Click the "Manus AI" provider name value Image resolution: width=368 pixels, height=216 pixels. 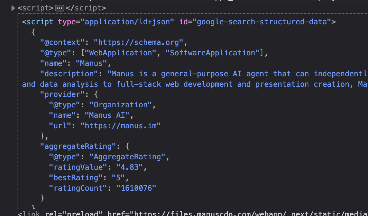point(107,115)
